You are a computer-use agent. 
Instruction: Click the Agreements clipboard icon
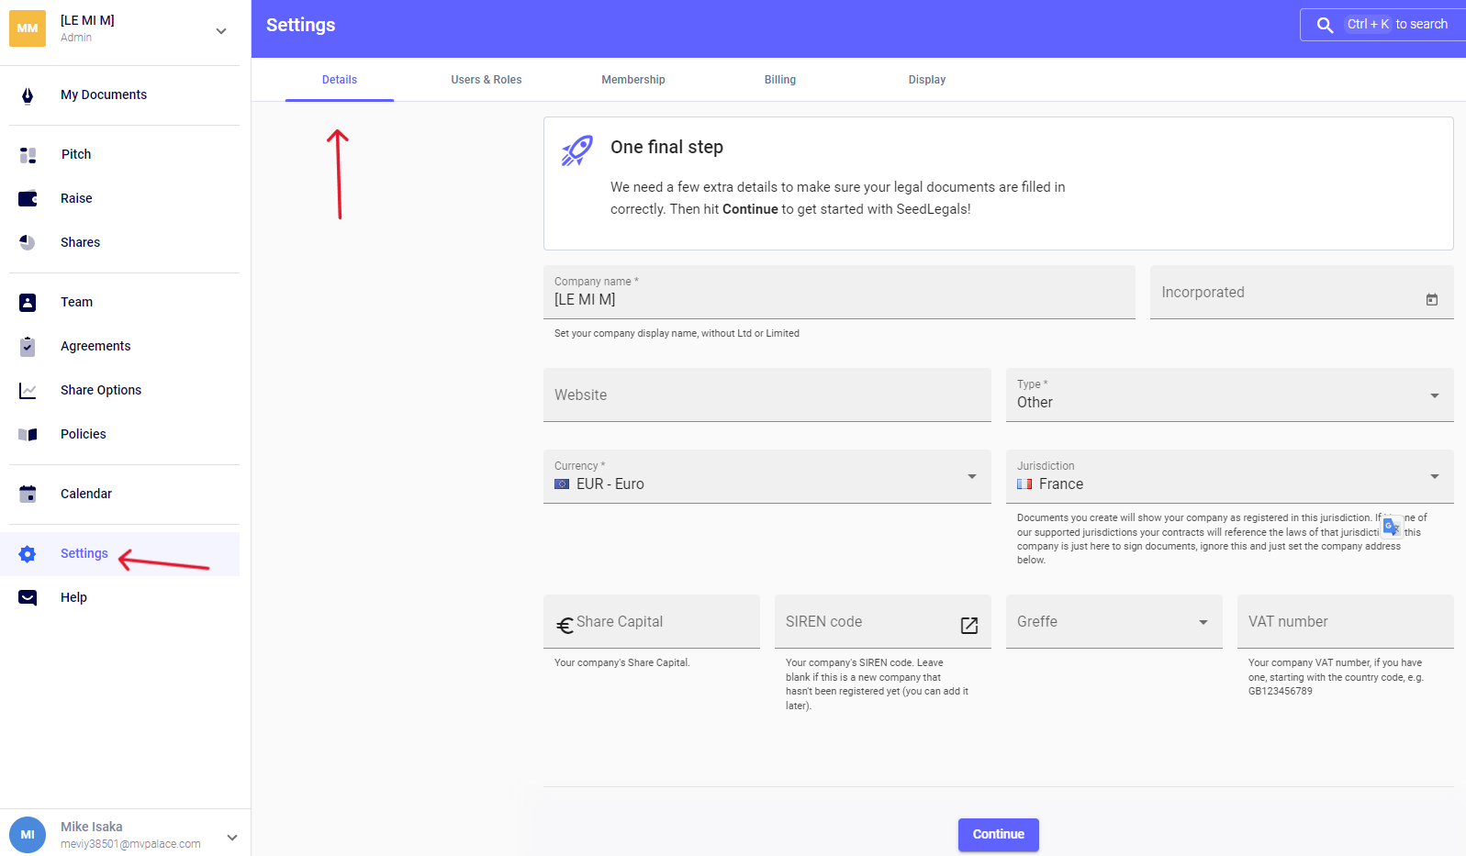28,347
